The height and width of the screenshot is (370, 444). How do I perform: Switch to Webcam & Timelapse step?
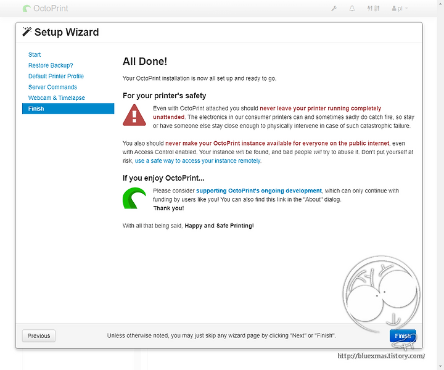click(57, 97)
